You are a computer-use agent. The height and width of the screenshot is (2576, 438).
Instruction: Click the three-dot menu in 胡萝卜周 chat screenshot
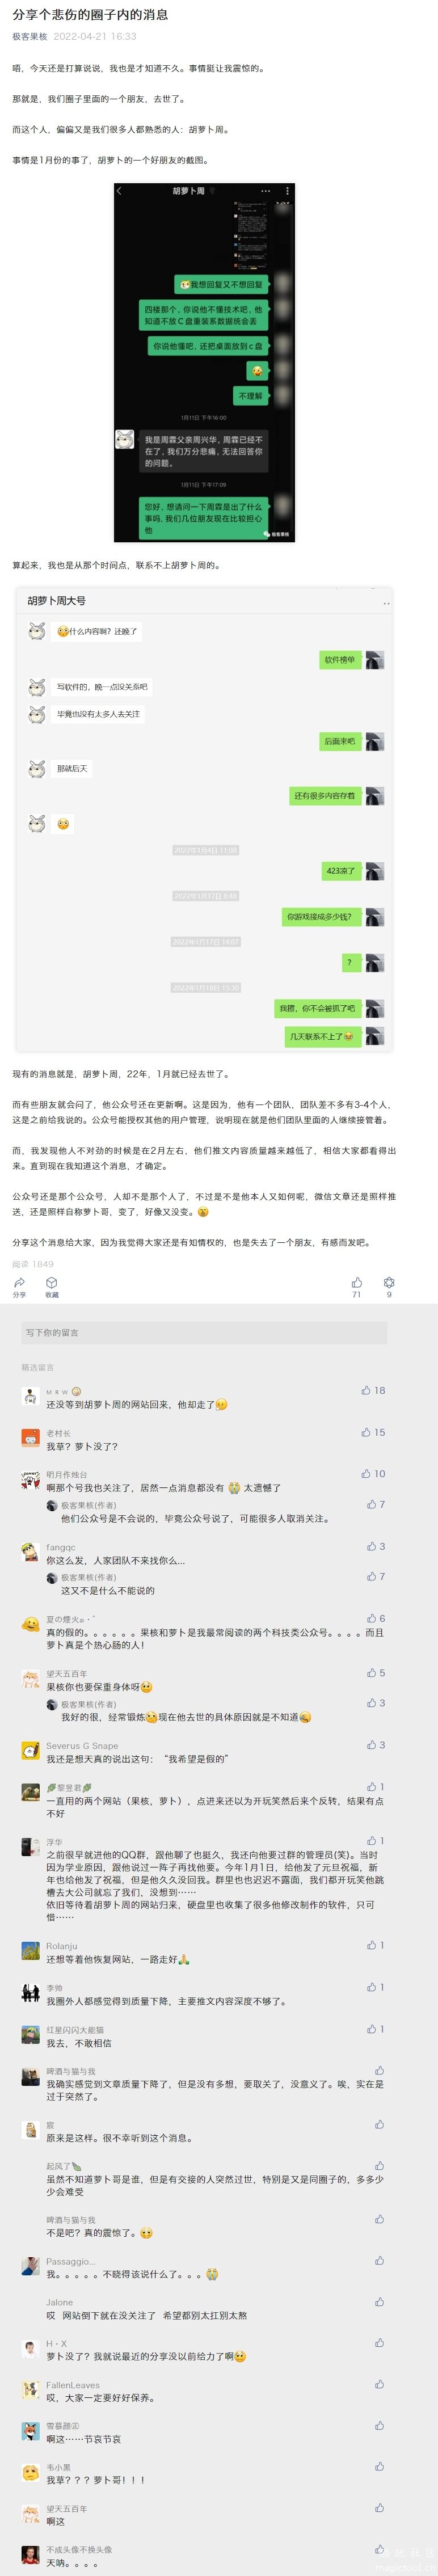[x=265, y=191]
